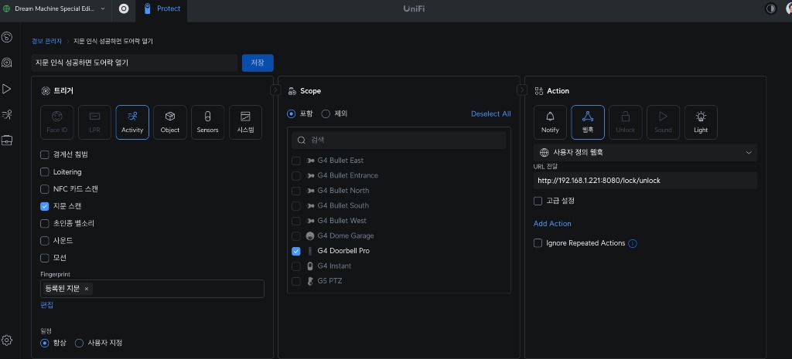This screenshot has width=792, height=359.
Task: Switch to the Protect tab
Action: (162, 9)
